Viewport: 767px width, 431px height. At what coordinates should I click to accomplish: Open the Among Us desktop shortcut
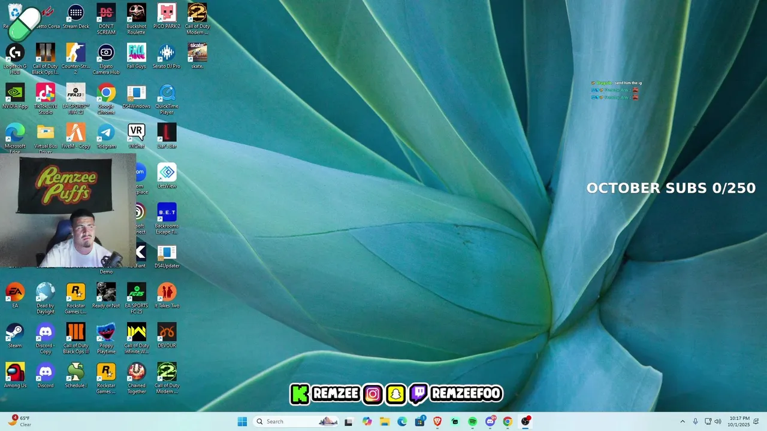[15, 375]
